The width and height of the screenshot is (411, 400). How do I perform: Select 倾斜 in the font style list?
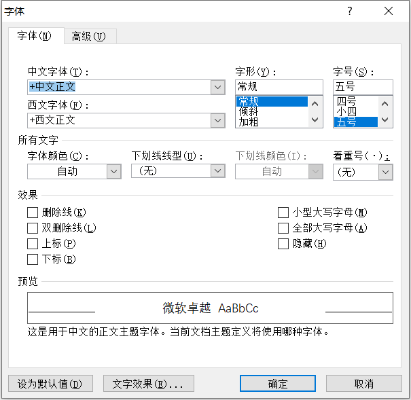(249, 112)
